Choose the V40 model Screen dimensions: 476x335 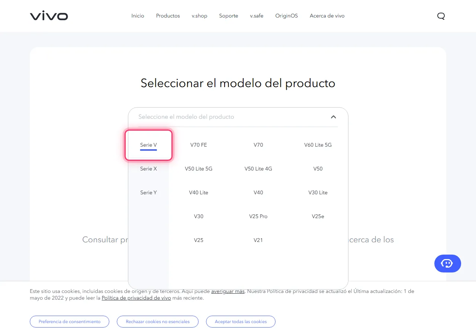click(258, 193)
